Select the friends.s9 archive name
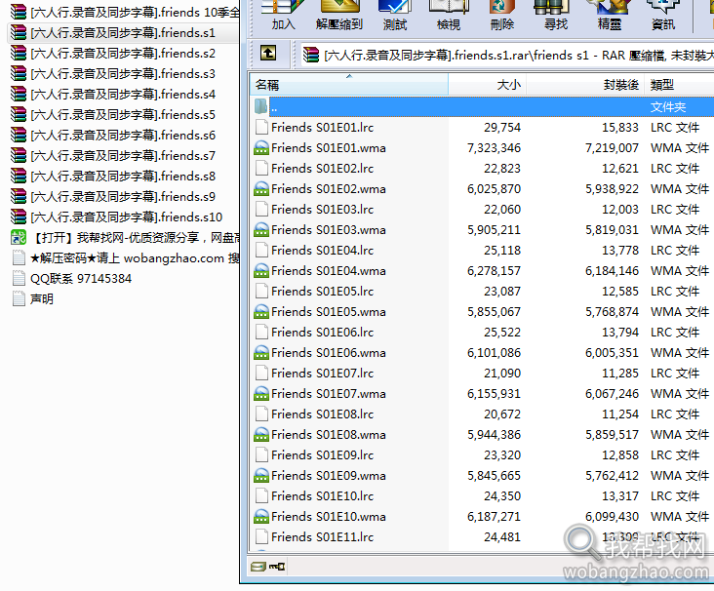This screenshot has height=591, width=714. tap(123, 197)
